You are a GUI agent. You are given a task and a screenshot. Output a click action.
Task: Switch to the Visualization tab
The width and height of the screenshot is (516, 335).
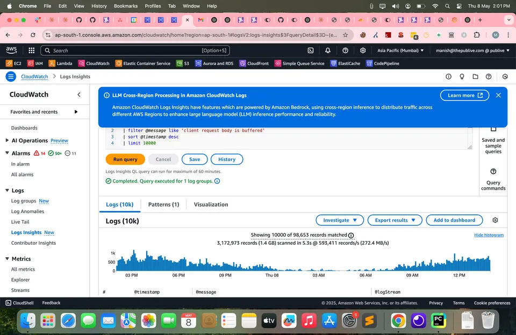tap(211, 205)
